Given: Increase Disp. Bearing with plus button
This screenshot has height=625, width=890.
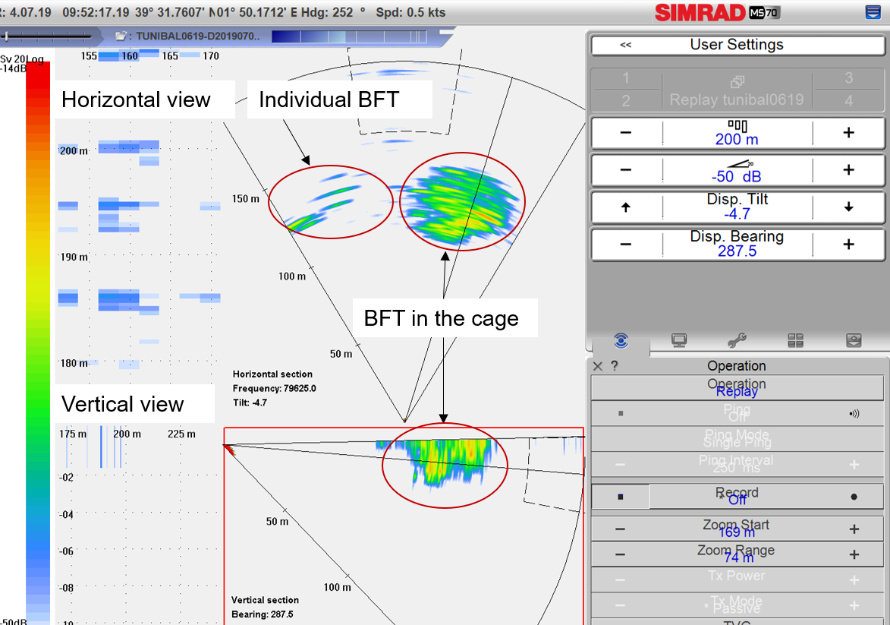Looking at the screenshot, I should pos(848,245).
